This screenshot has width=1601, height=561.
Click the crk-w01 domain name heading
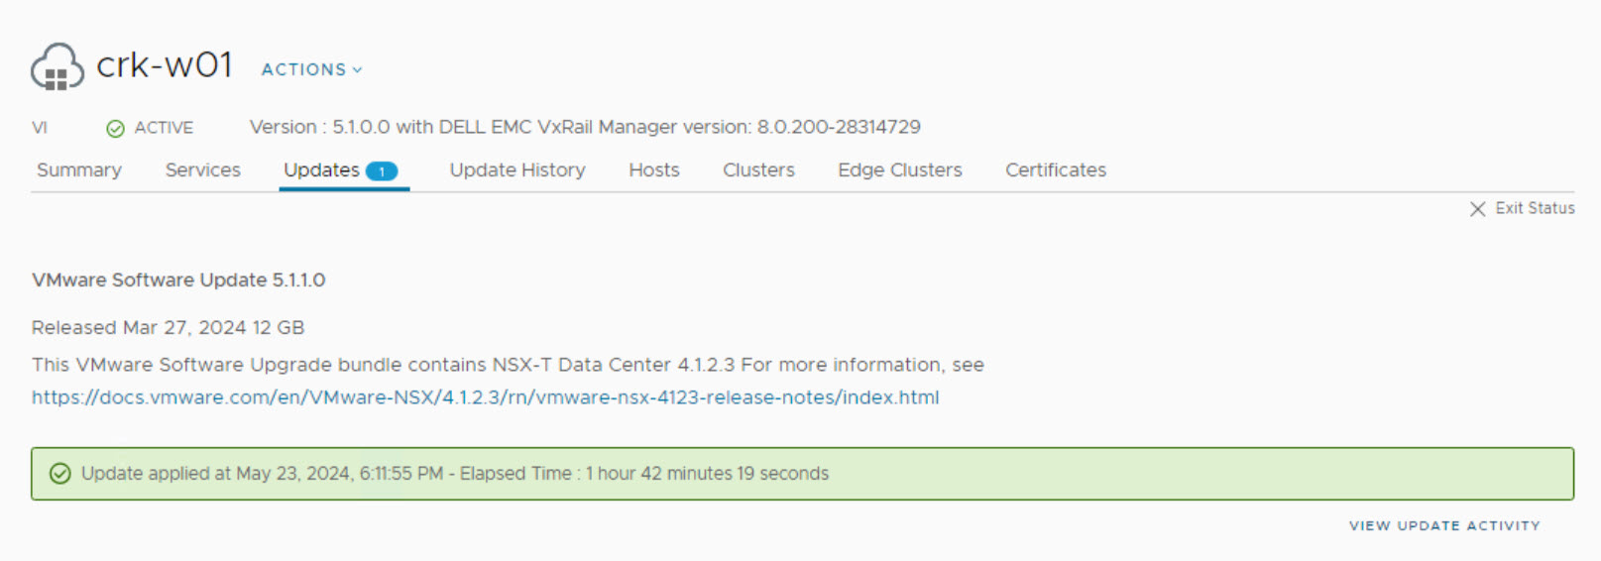point(165,65)
